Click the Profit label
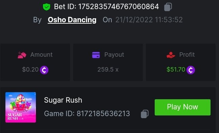 click(x=187, y=55)
